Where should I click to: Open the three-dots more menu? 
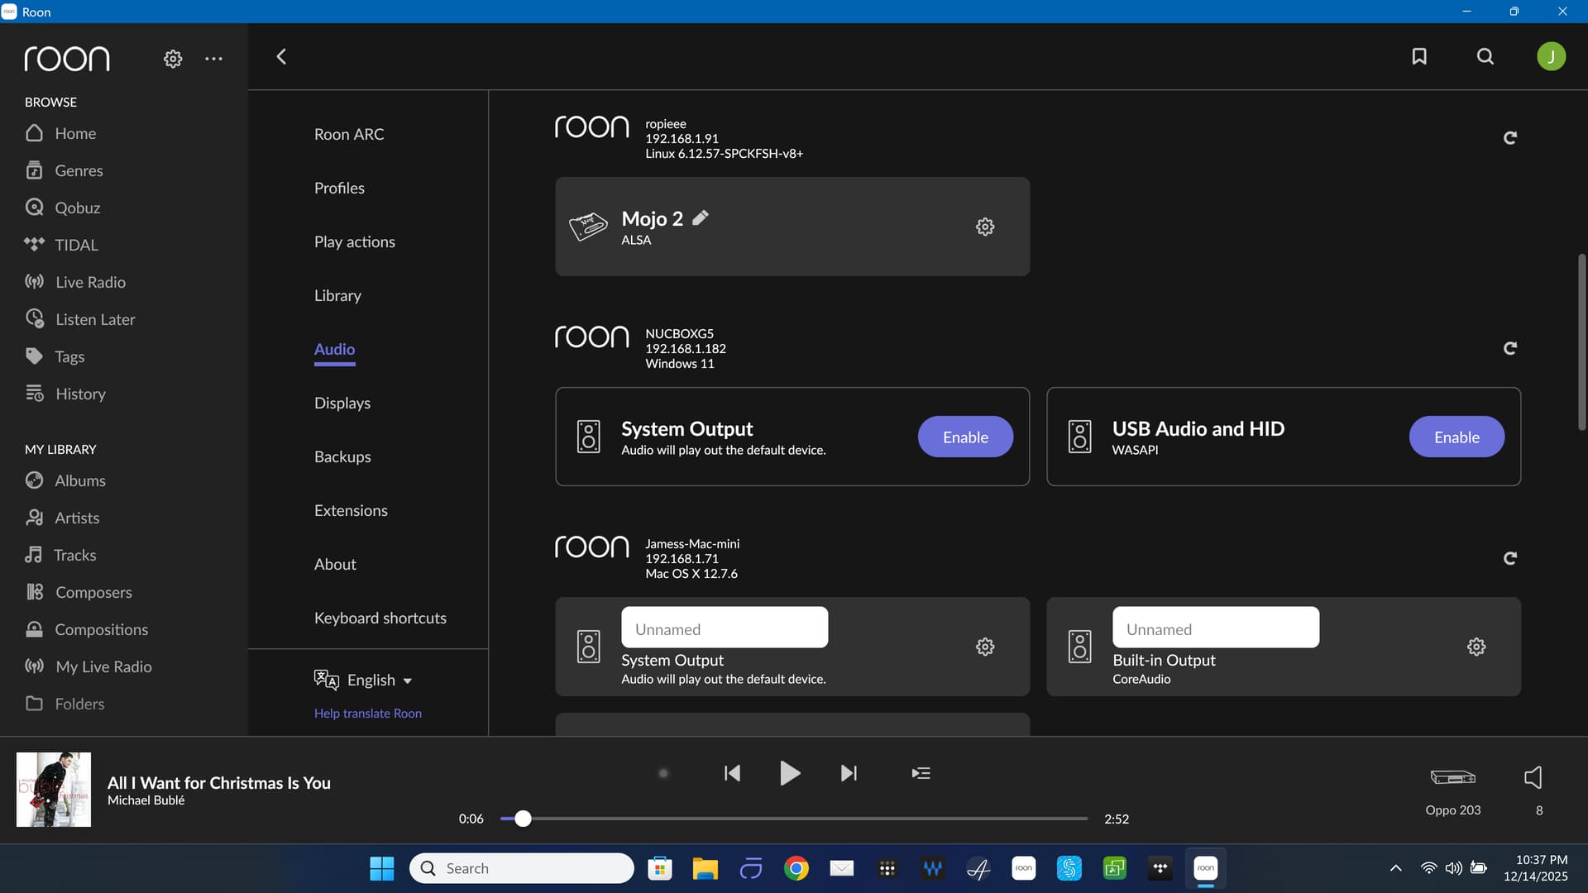coord(213,59)
